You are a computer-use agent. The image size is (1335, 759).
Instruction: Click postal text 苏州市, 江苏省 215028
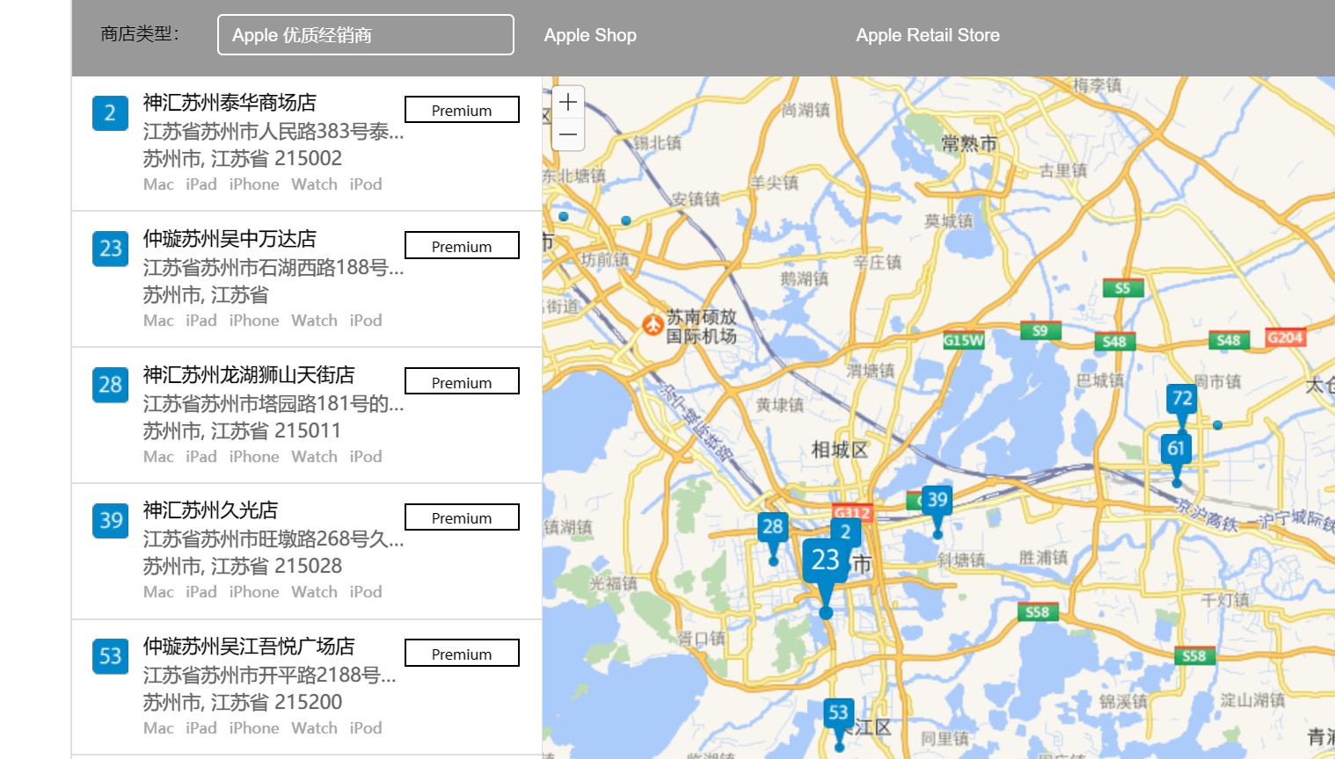(x=243, y=567)
